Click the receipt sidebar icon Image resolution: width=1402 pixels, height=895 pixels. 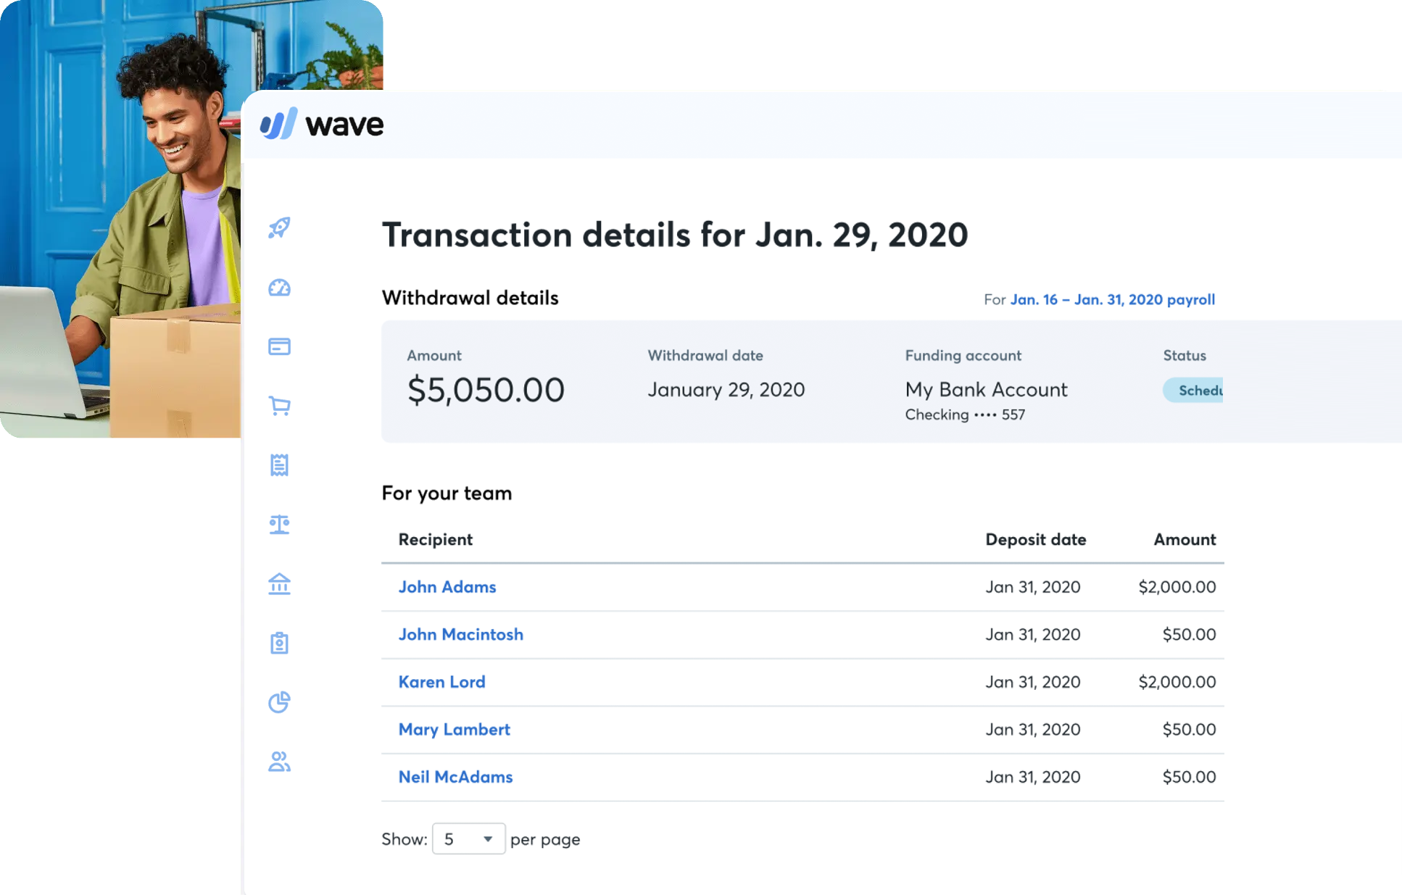pyautogui.click(x=280, y=465)
